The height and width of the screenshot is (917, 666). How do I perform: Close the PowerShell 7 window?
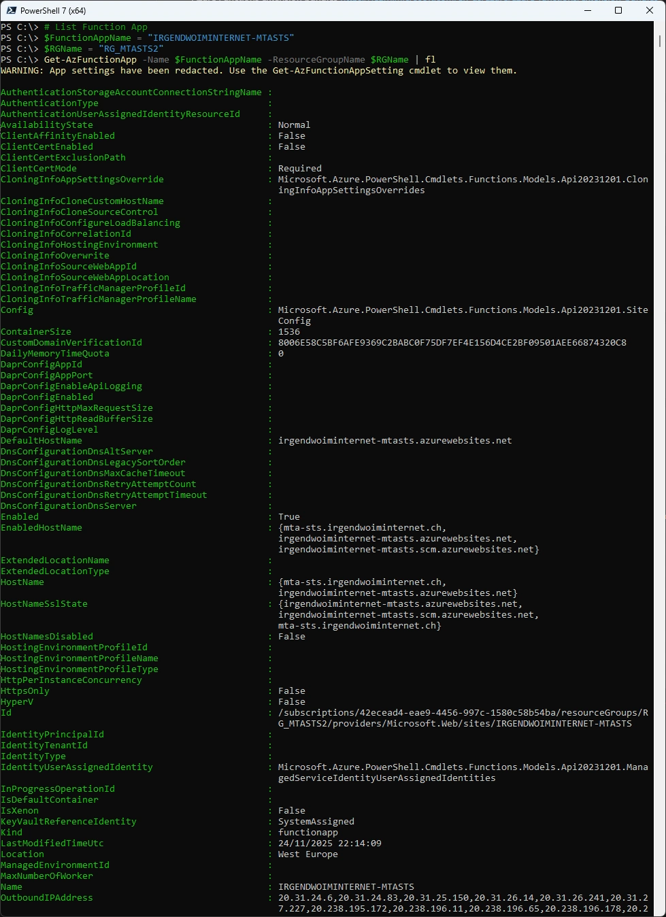tap(649, 10)
